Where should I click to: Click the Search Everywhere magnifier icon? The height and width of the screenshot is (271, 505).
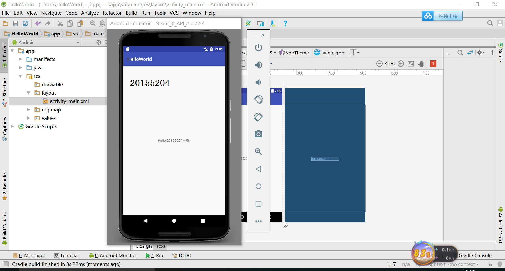pyautogui.click(x=490, y=23)
